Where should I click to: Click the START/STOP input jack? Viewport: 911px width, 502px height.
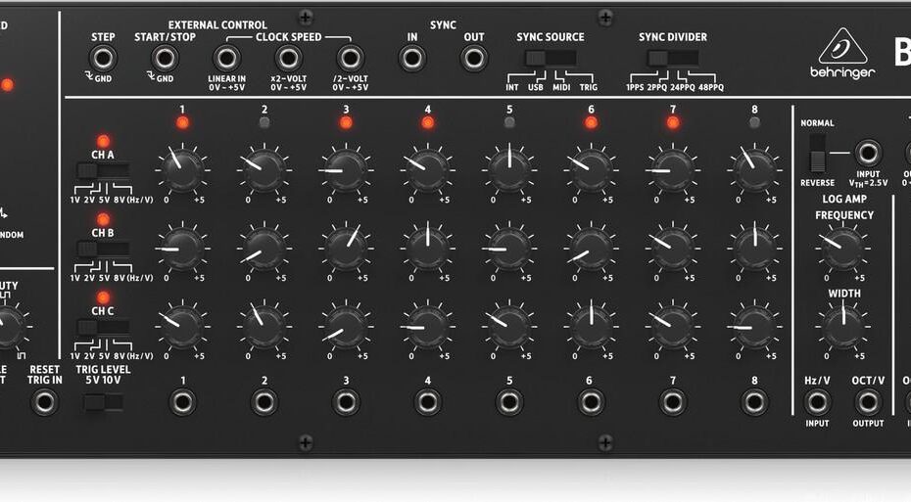(x=165, y=59)
